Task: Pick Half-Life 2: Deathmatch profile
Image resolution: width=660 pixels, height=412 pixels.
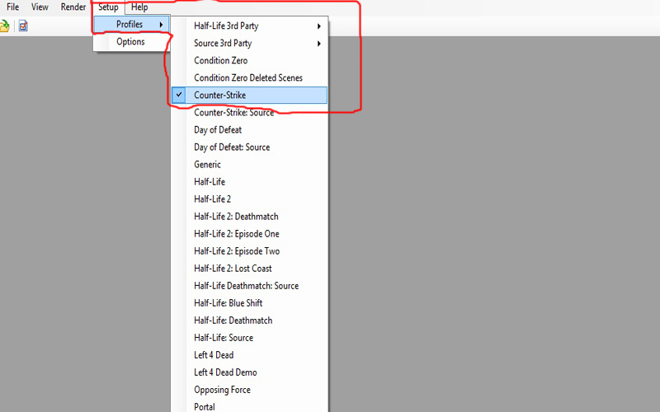Action: point(249,216)
